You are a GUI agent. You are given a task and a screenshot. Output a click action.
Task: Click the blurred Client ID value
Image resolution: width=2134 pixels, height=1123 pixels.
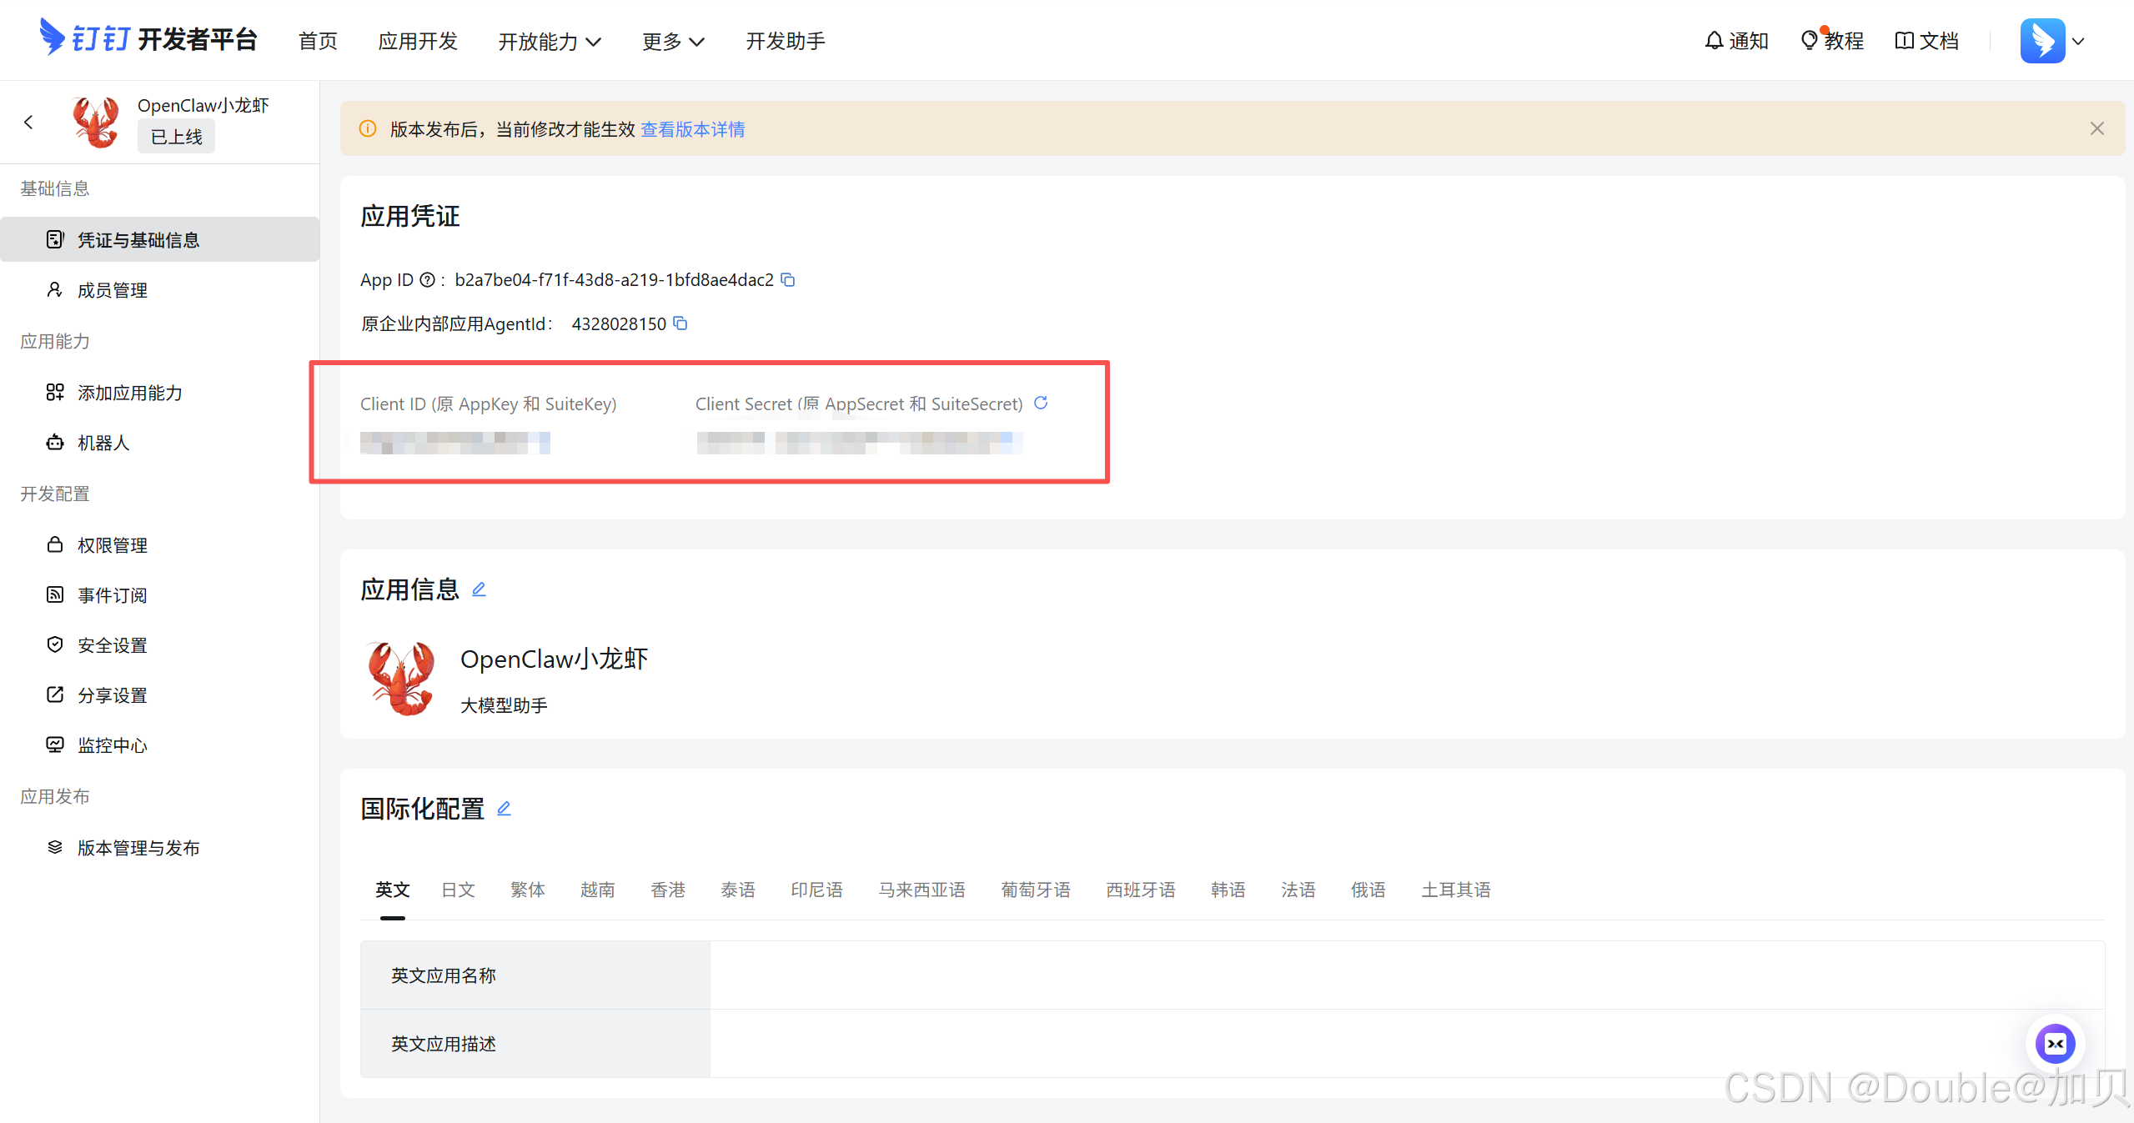click(x=455, y=443)
